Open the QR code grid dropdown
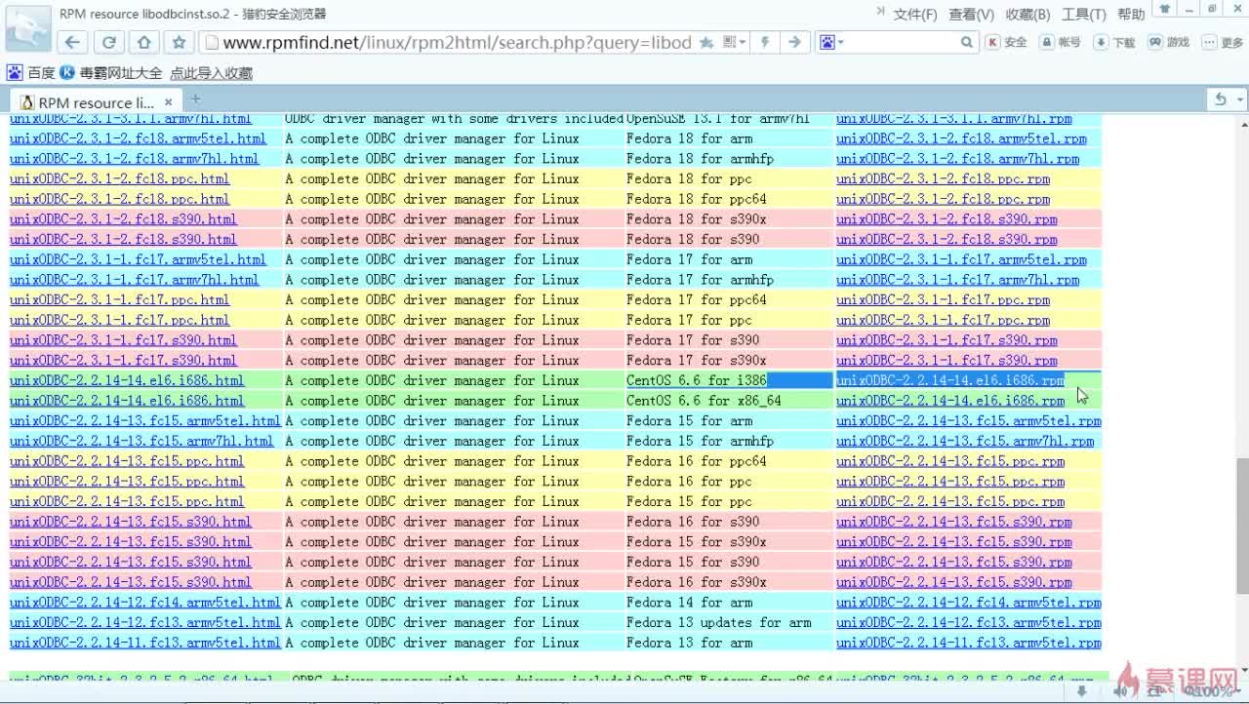The width and height of the screenshot is (1249, 704). tap(735, 42)
